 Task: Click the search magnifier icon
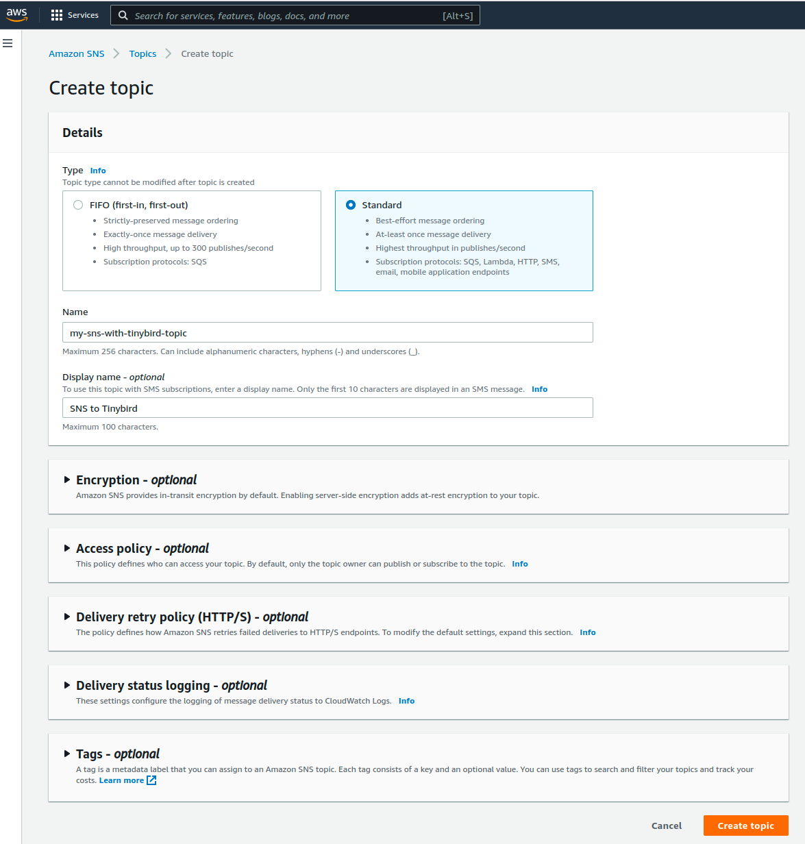[123, 15]
